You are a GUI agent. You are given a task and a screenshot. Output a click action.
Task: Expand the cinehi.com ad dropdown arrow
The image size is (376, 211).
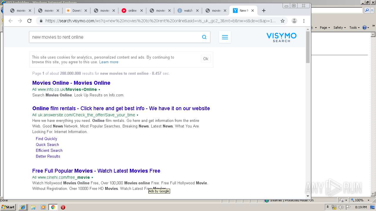point(92,178)
